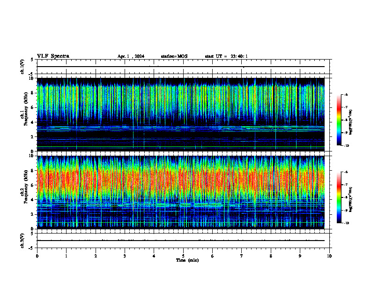Click the time-axis tick label "1"
This screenshot has height=287, width=371.
(x=66, y=256)
